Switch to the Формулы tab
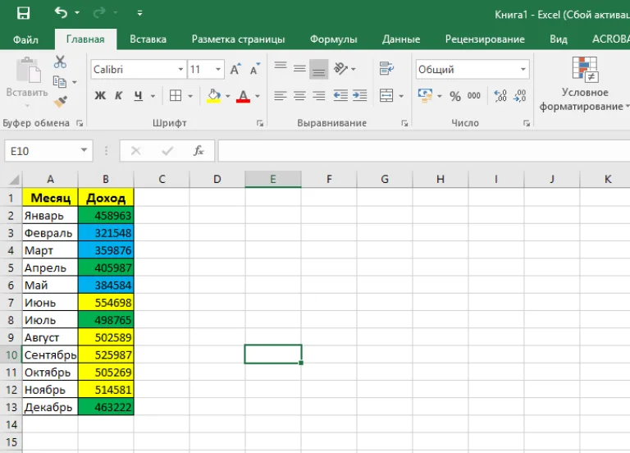 [x=334, y=39]
